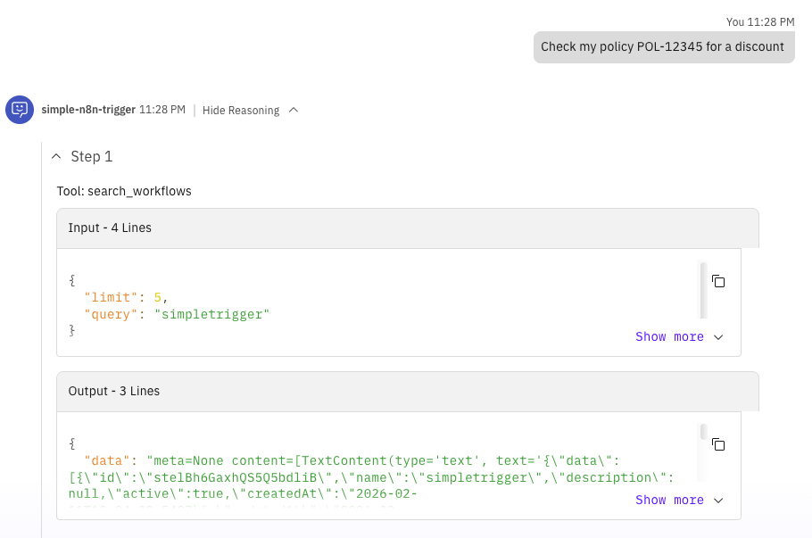The height and width of the screenshot is (538, 812).
Task: Click the down arrow next to Input's Show more
Action: [718, 337]
